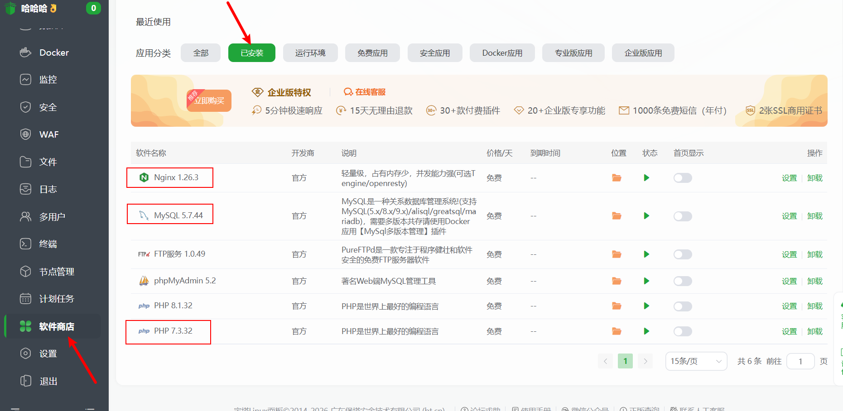Viewport: 843px width, 411px height.
Task: Open the Docker sidebar icon
Action: point(25,53)
